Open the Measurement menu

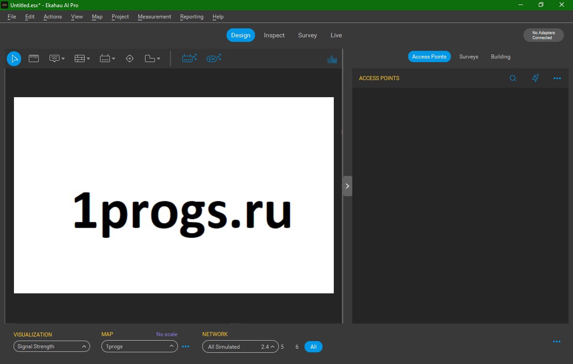coord(154,17)
